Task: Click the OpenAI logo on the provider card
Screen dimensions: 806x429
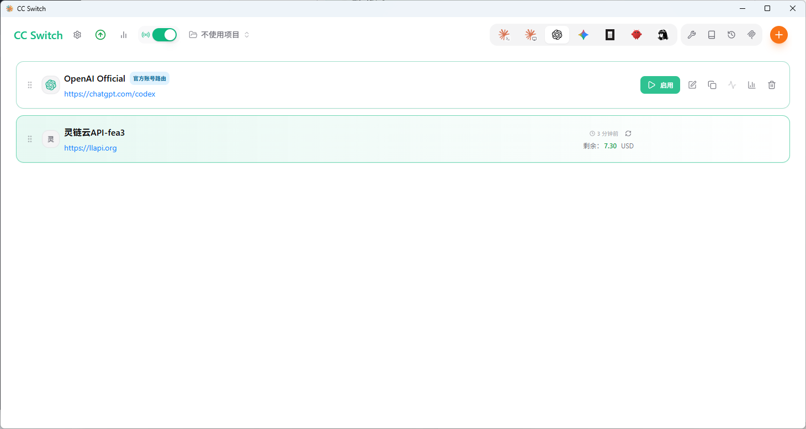Action: tap(51, 85)
